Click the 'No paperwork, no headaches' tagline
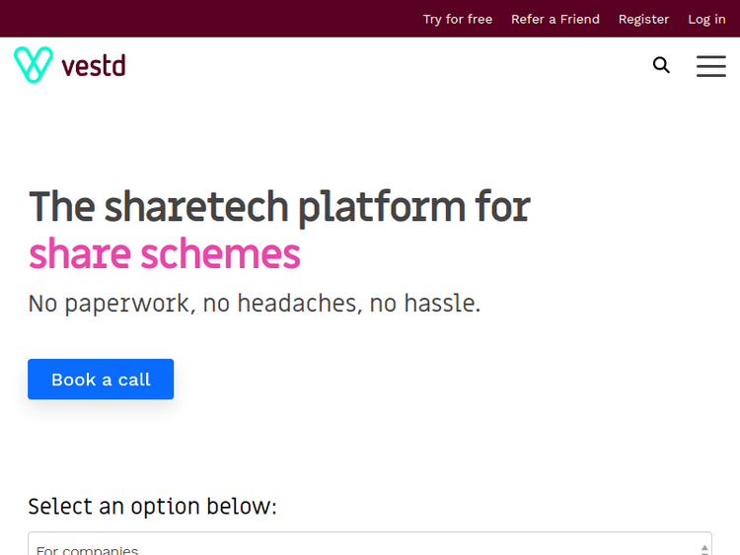740x555 pixels. (x=255, y=304)
